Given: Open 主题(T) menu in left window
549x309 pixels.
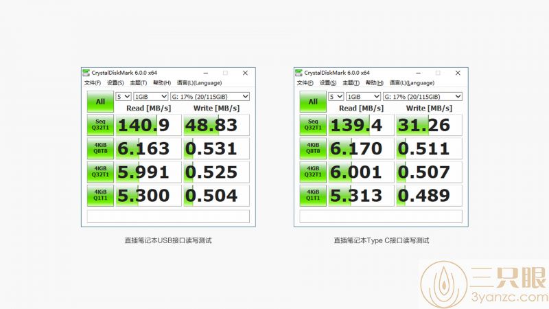Looking at the screenshot, I should 139,82.
